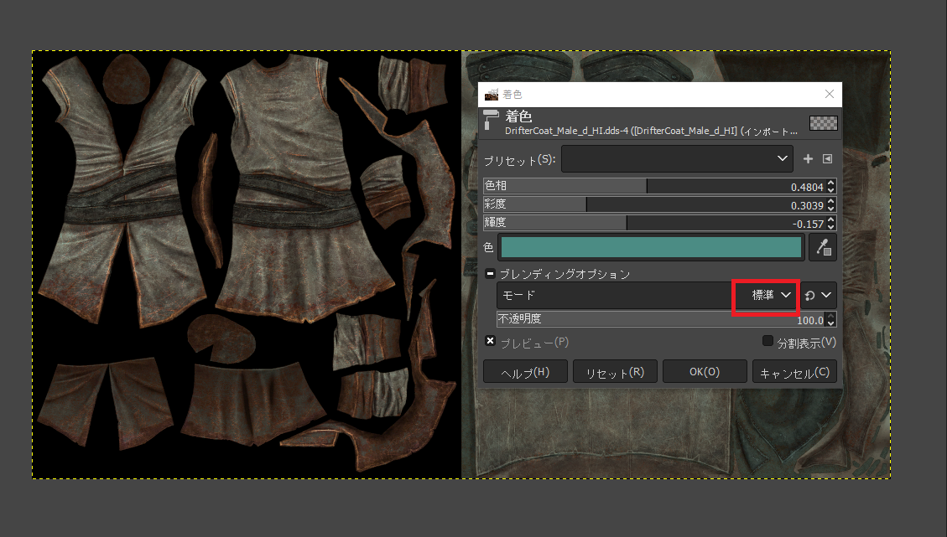Enable the 分割表示 checkbox
Viewport: 947px width, 537px height.
point(767,342)
